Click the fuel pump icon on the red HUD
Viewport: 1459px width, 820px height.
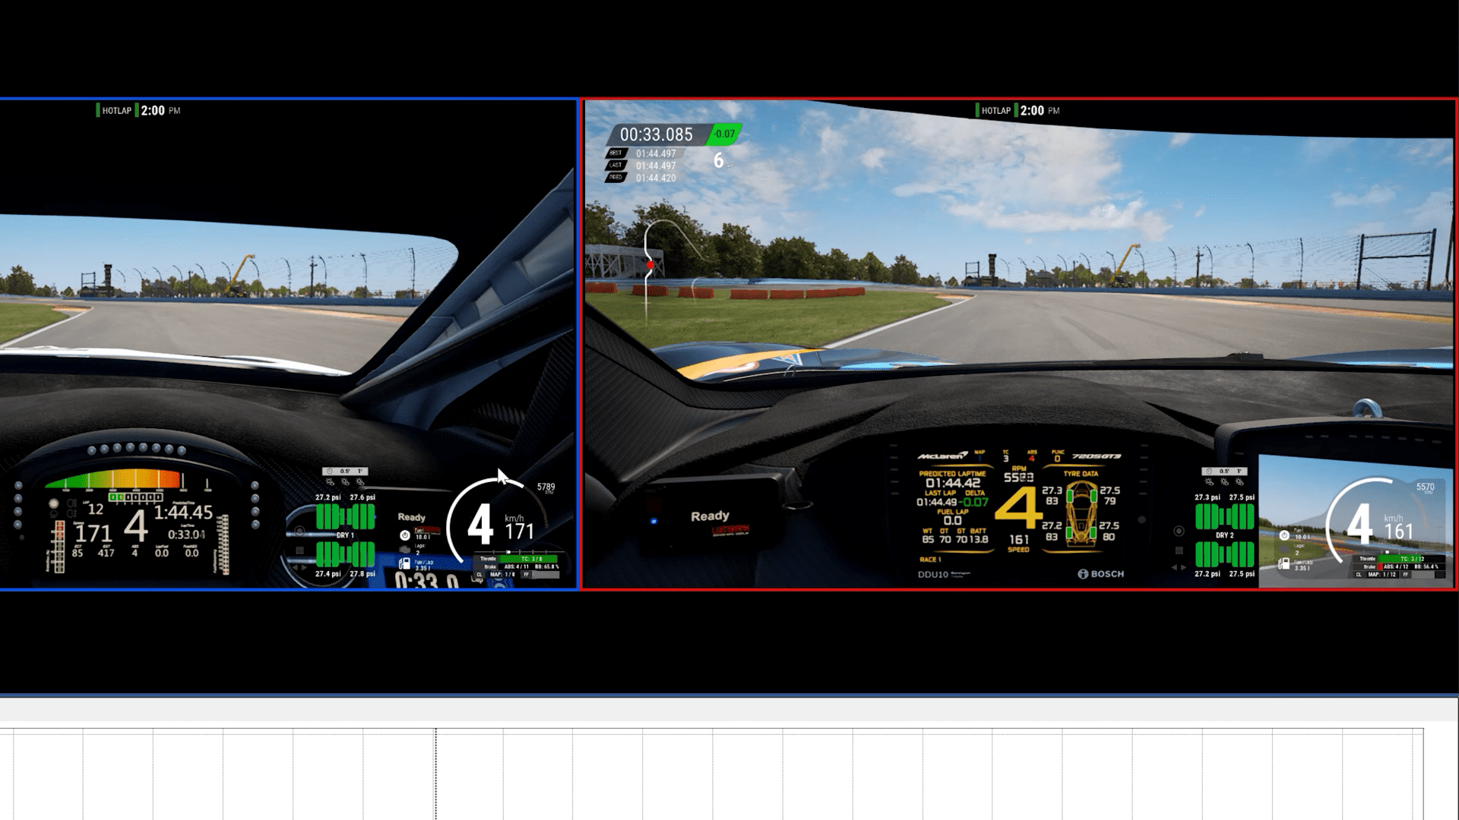pyautogui.click(x=1284, y=565)
